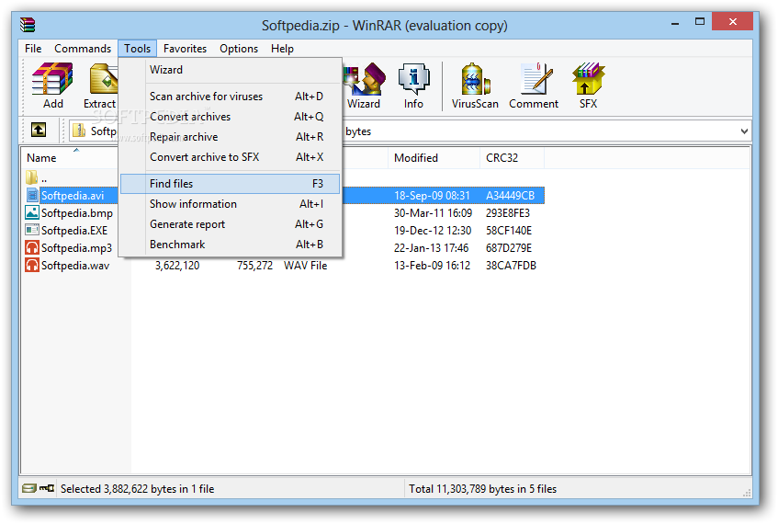Minimize the WinRAR window

[x=675, y=22]
